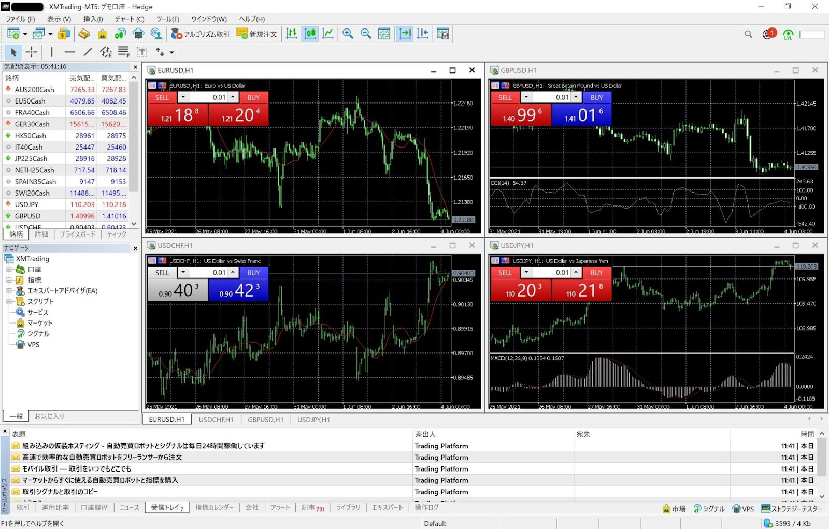The height and width of the screenshot is (529, 829).
Task: Open the ストラテジーテスター button
Action: coord(792,509)
